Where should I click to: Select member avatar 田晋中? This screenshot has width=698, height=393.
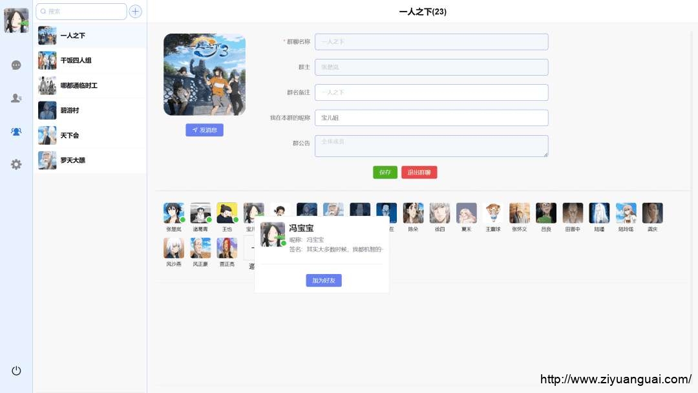point(573,213)
